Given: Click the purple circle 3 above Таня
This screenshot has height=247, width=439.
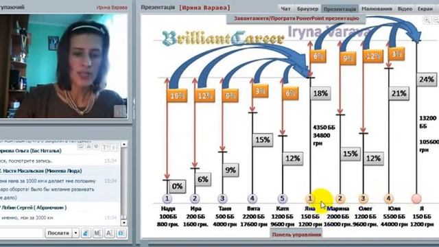Looking at the screenshot, I should 222,198.
